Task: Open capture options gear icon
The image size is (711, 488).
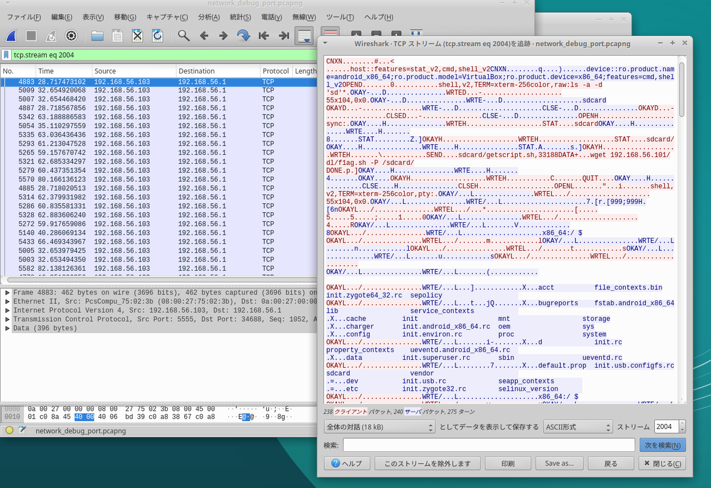Action: pyautogui.click(x=71, y=36)
